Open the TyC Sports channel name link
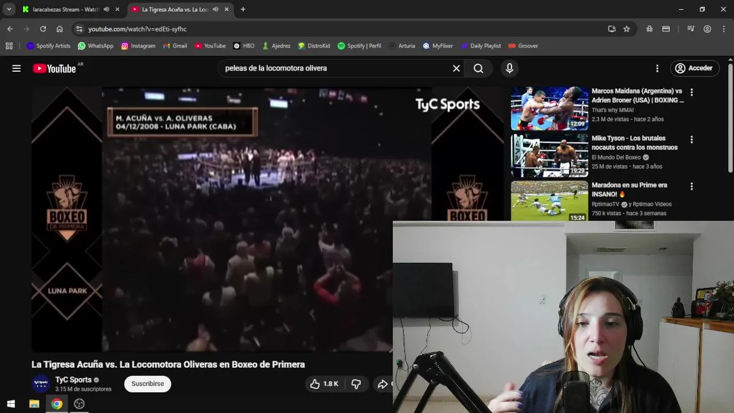The width and height of the screenshot is (734, 413). tap(73, 380)
